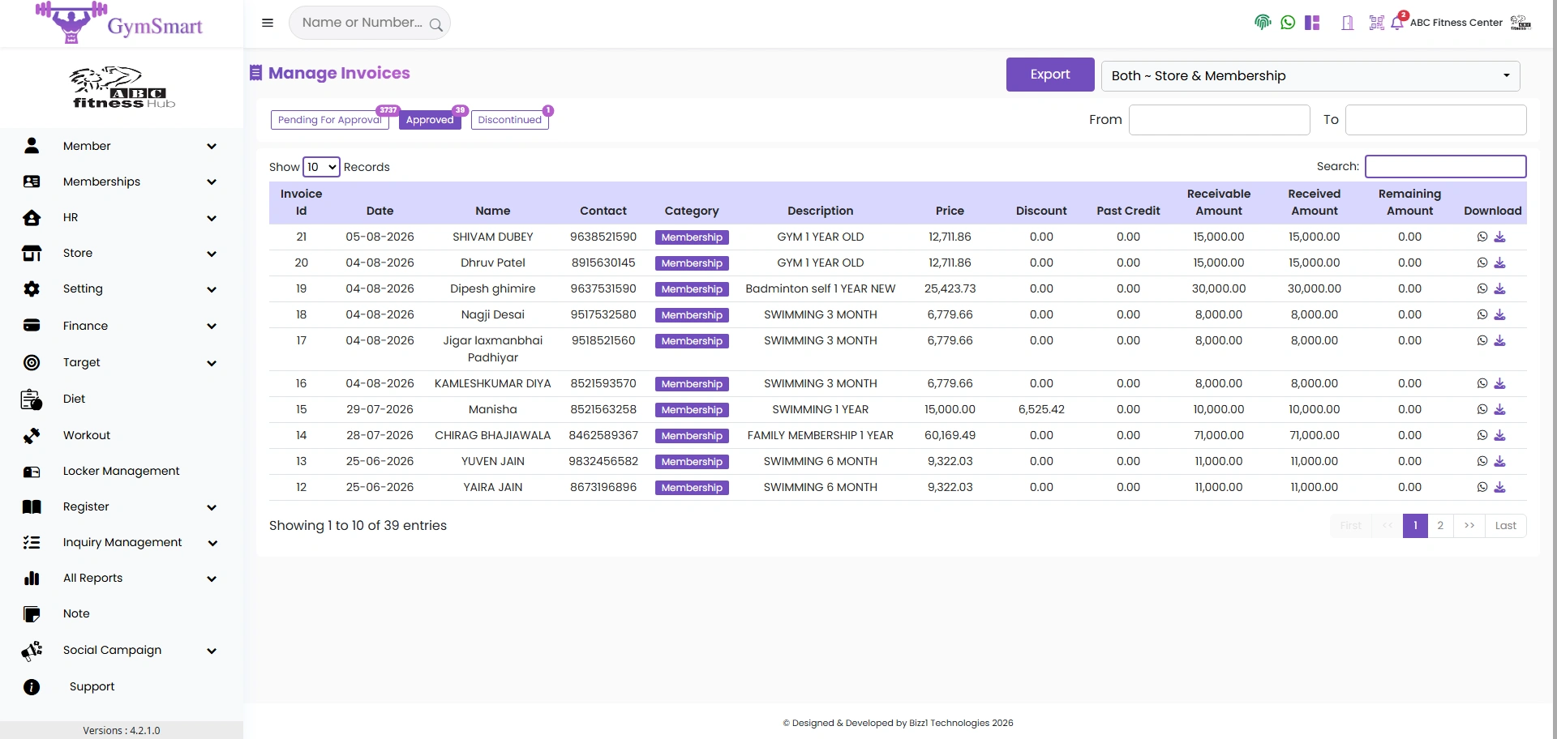Sort by Invoice Id column header

point(302,203)
